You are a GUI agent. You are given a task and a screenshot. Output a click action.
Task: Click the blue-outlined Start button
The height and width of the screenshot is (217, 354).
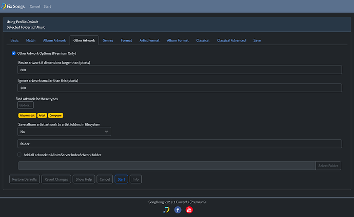(121, 179)
